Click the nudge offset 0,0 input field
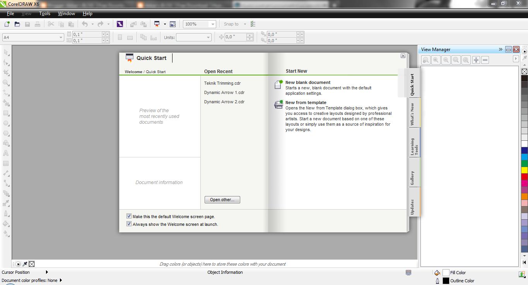Image resolution: width=528 pixels, height=285 pixels. point(236,37)
